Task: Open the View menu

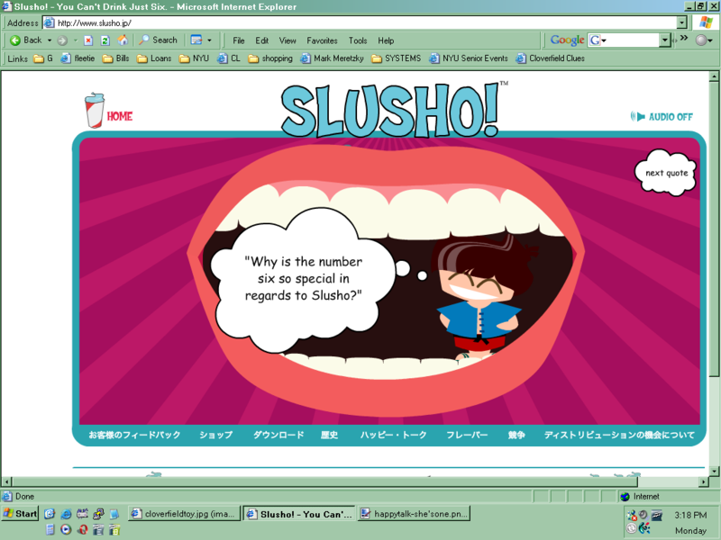Action: (x=287, y=40)
